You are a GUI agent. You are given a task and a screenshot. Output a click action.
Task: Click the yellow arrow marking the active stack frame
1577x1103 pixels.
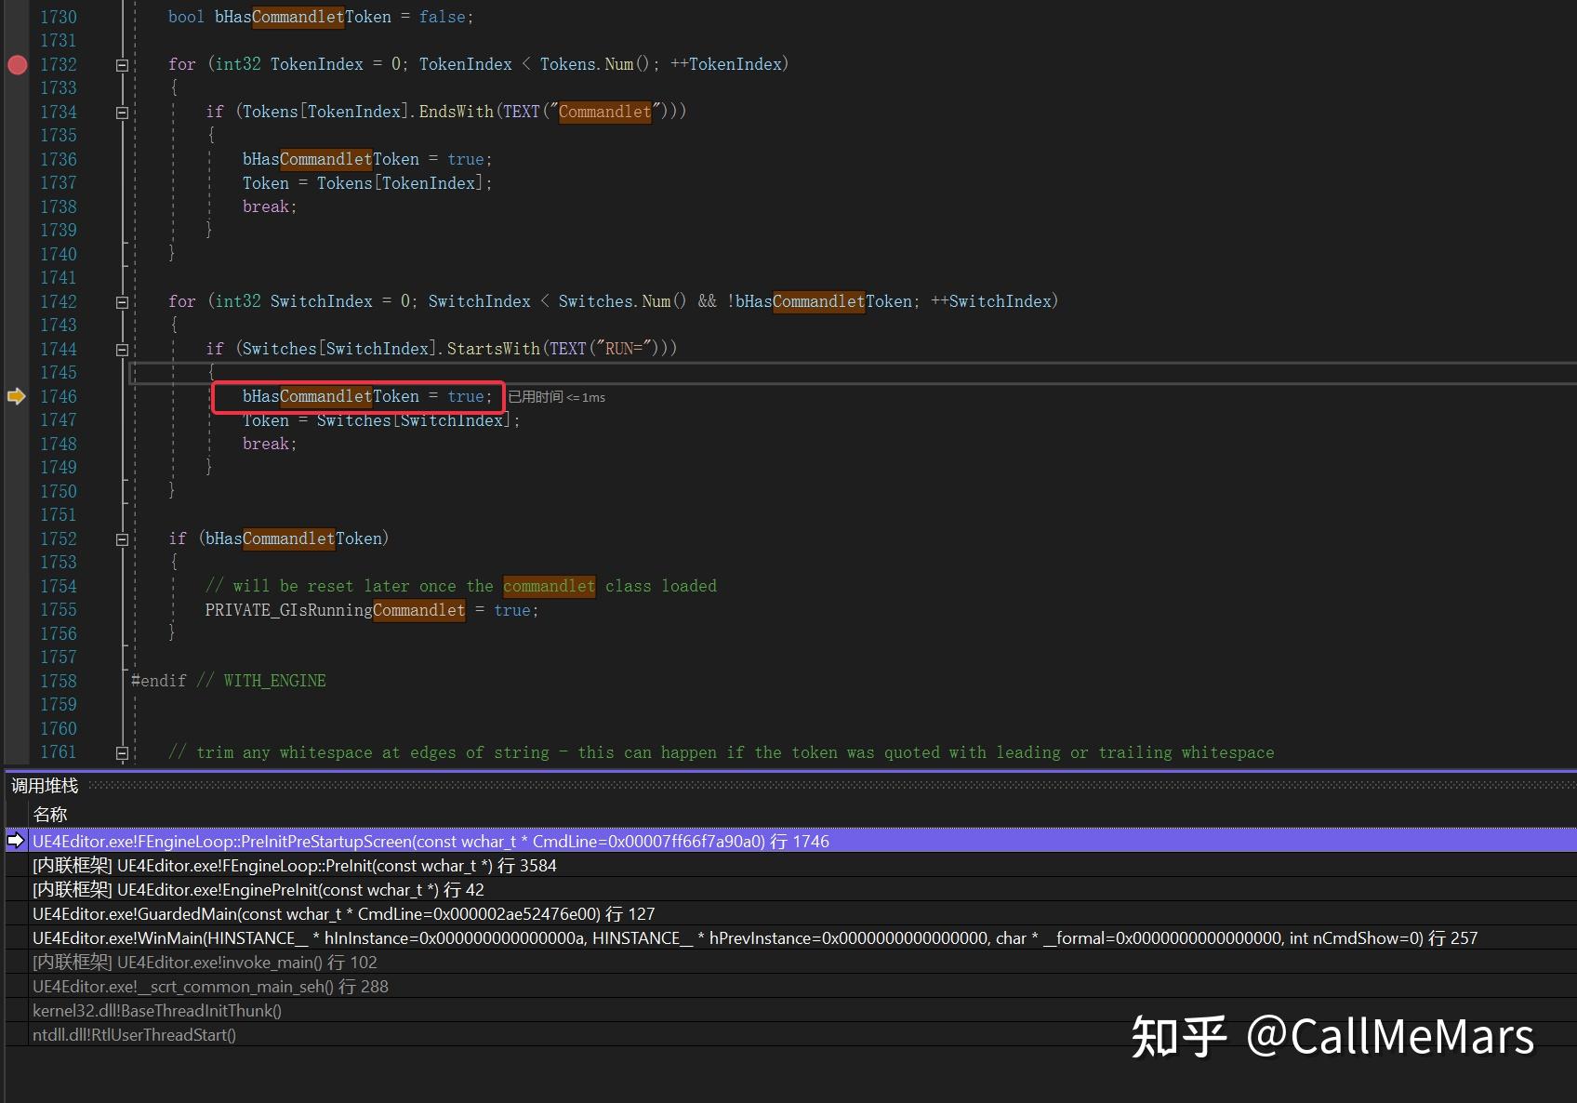[15, 841]
